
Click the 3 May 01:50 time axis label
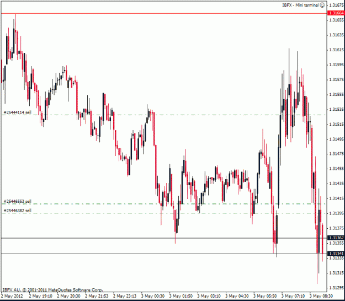(x=181, y=296)
